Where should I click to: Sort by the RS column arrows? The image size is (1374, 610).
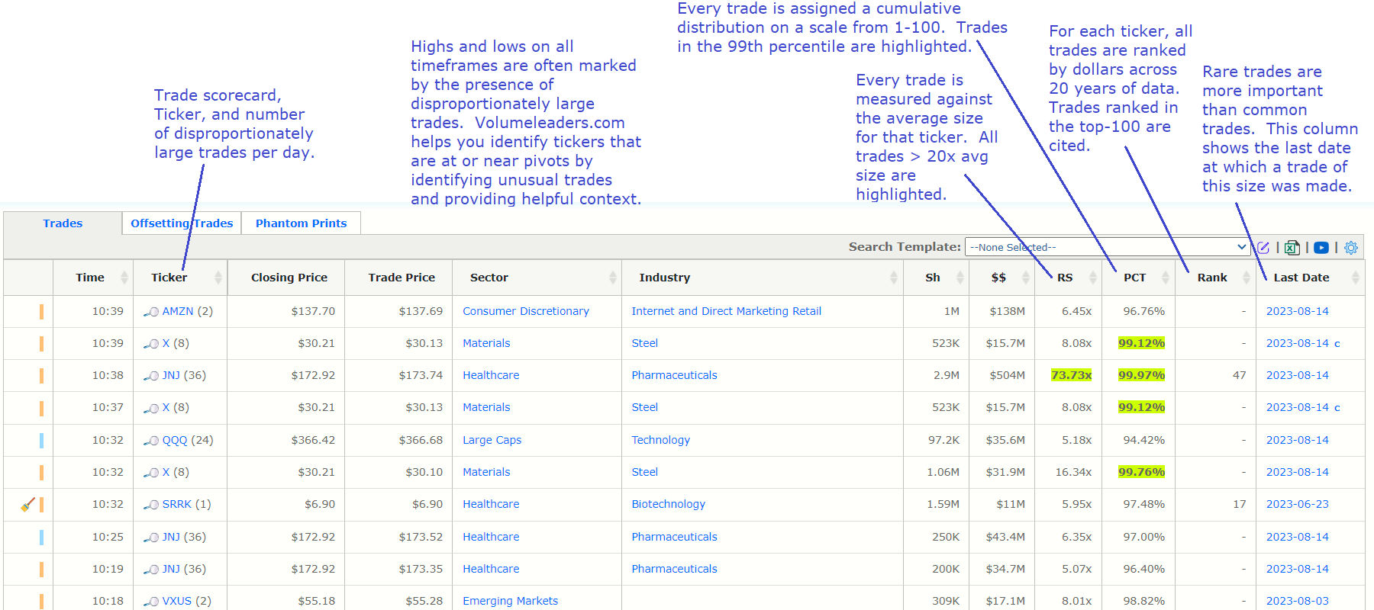coord(1092,278)
